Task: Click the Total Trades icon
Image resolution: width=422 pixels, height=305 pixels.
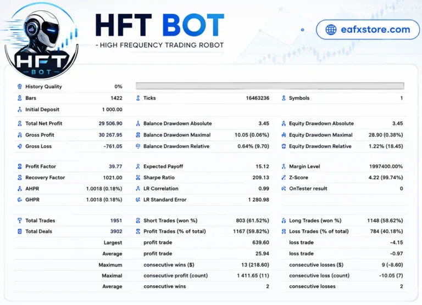Action: coord(20,221)
